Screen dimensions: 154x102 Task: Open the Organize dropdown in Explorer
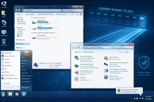[x=19, y=14]
